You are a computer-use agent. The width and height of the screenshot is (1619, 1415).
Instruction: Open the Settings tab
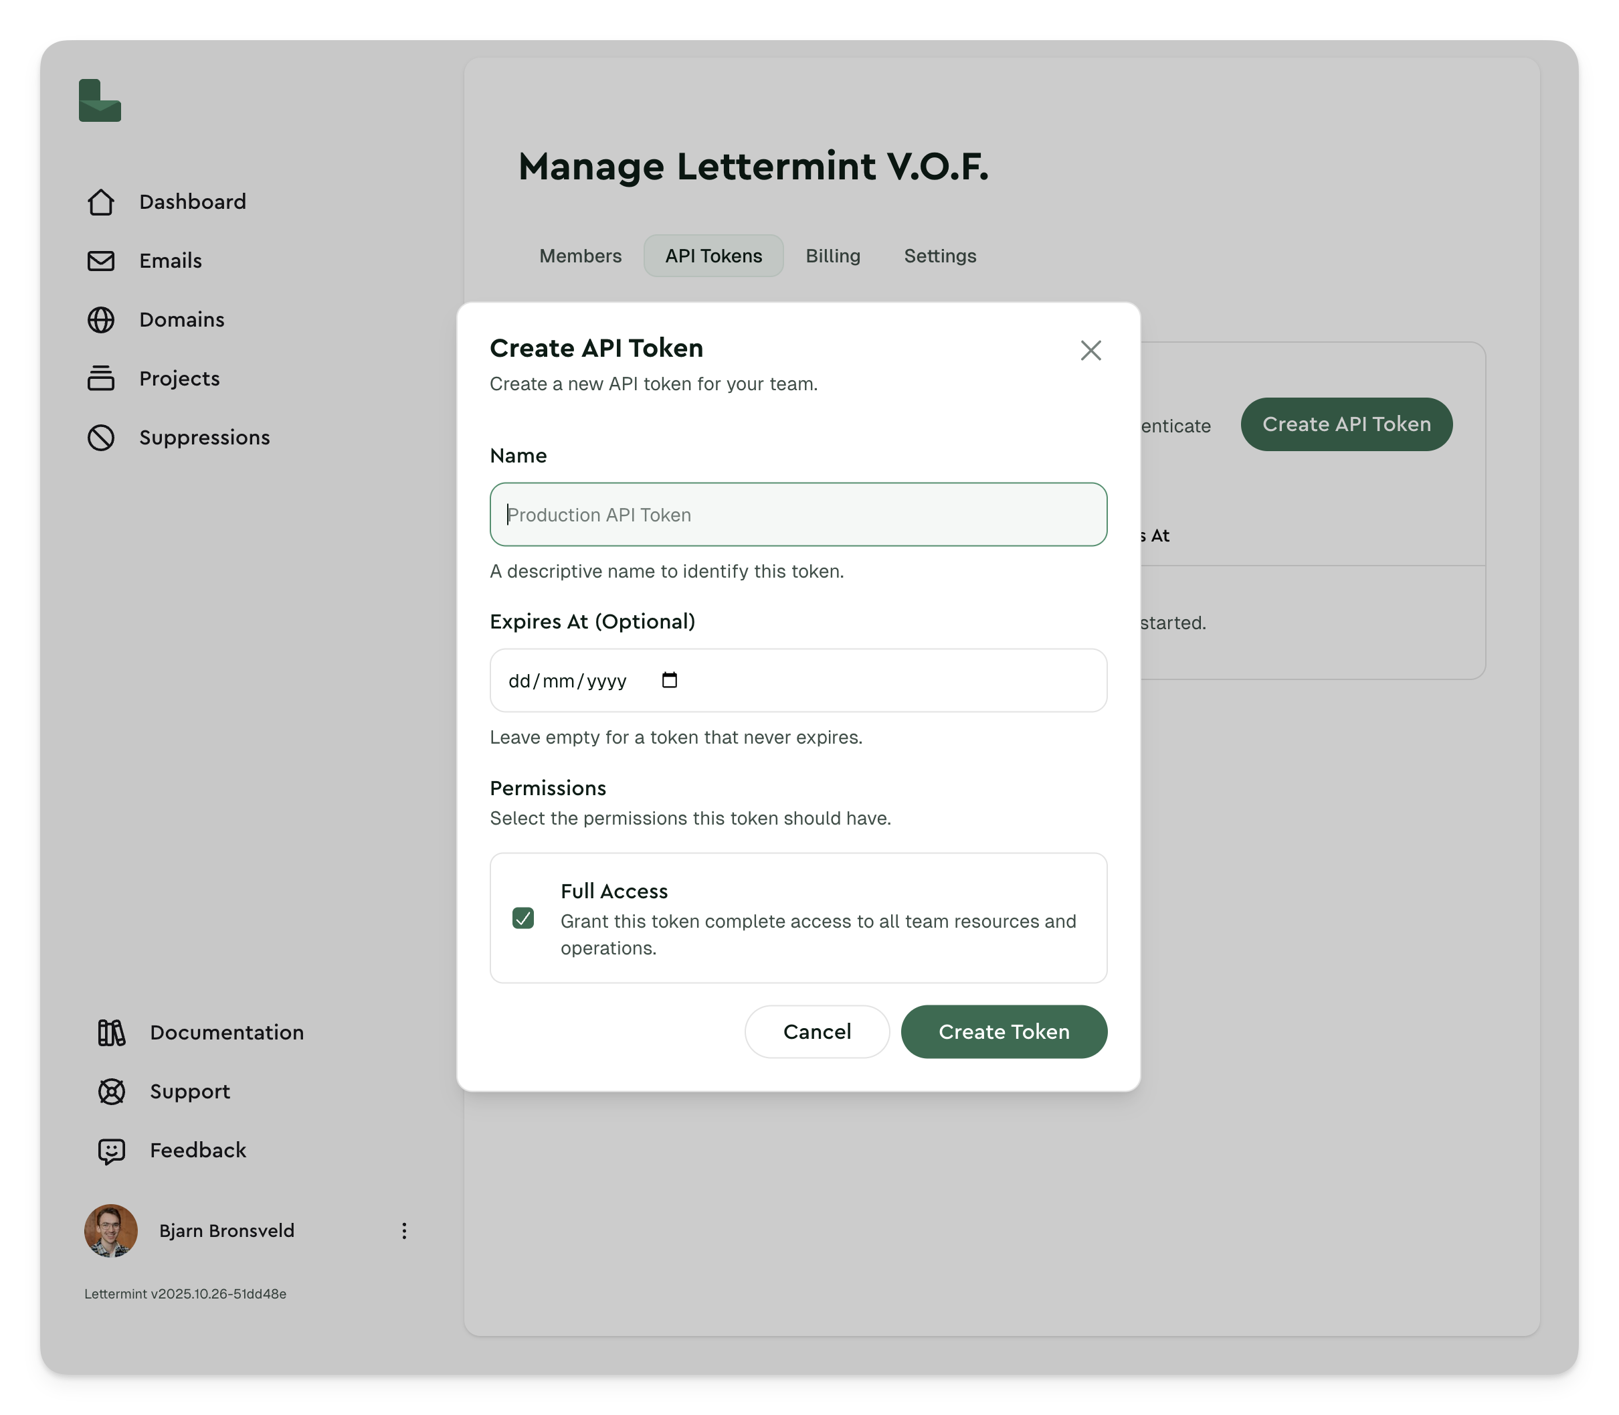pos(939,255)
